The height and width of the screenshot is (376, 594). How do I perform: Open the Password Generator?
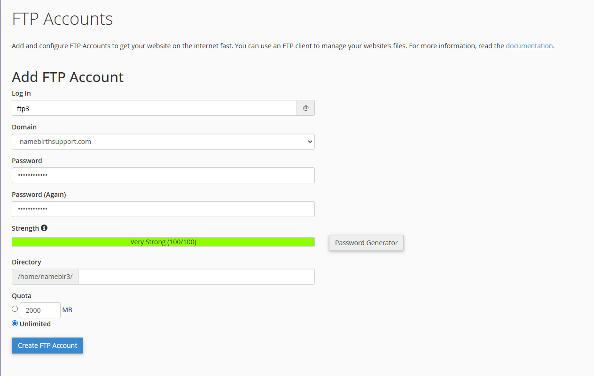366,242
